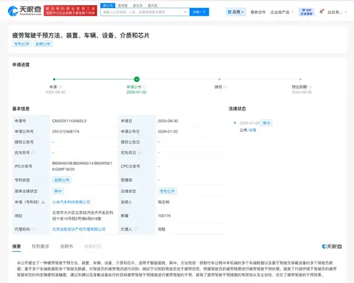This screenshot has height=283, width=354.
Task: Open the 小米汽车科技有限公司 applicant link
Action: [x=72, y=202]
